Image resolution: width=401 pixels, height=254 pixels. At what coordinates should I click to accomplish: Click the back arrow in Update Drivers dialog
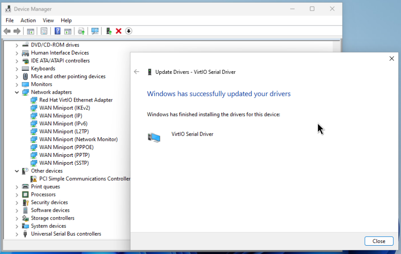pos(136,72)
